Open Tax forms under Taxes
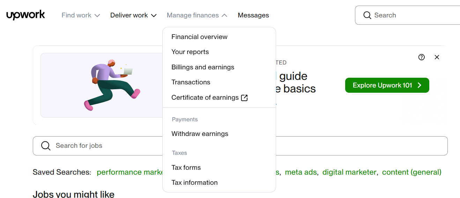460x198 pixels. [x=186, y=168]
